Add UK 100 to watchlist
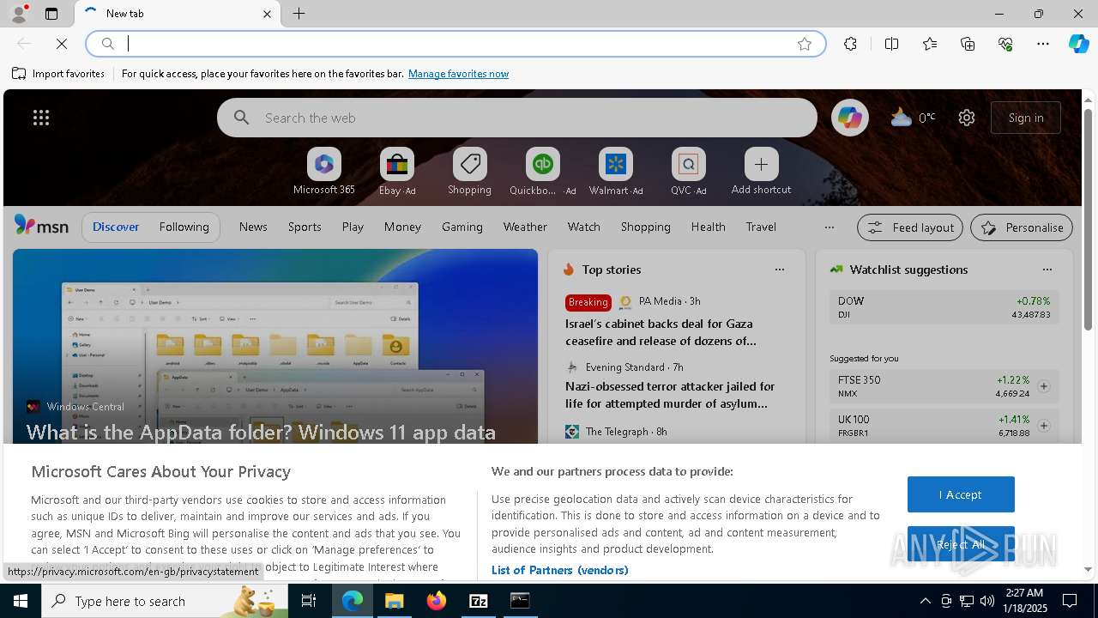This screenshot has height=618, width=1098. (x=1044, y=426)
